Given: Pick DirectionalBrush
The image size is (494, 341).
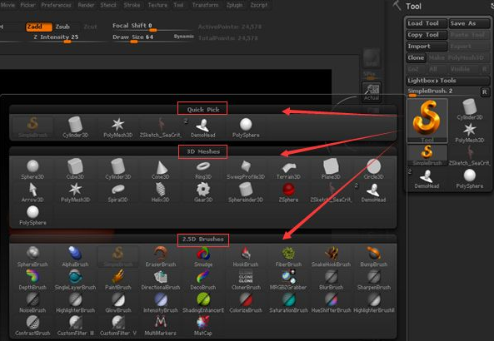Looking at the screenshot, I should pos(161,279).
